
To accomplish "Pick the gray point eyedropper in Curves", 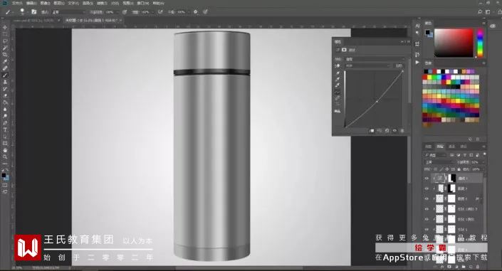I will click(338, 80).
